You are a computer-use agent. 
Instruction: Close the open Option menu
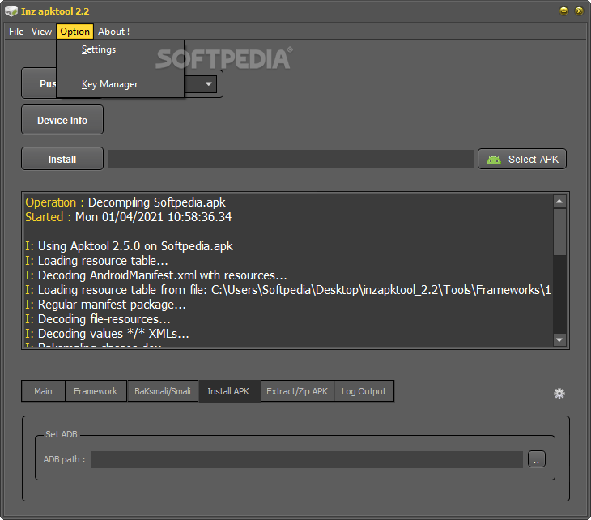pos(74,32)
